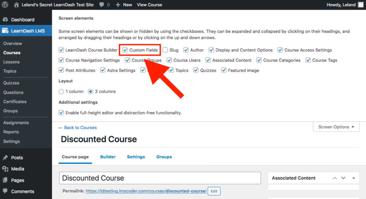The width and height of the screenshot is (366, 199).
Task: Click the Back to Courses link
Action: click(x=78, y=128)
